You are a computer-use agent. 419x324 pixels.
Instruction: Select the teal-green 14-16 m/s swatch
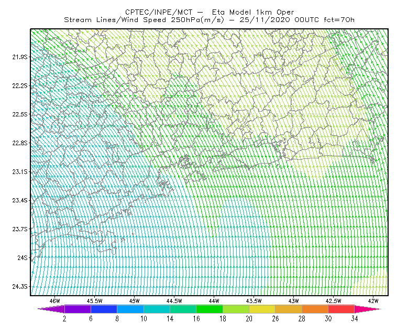pos(183,309)
